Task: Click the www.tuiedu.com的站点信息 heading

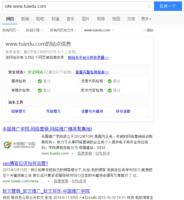Action: 38,44
